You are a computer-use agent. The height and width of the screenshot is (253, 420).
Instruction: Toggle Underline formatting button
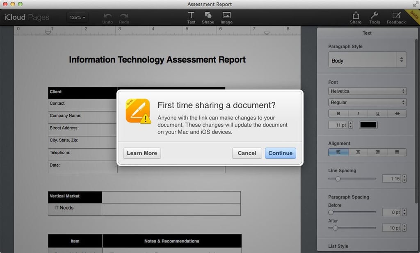(378, 114)
